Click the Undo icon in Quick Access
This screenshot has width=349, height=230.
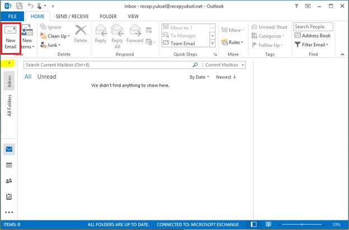[31, 6]
